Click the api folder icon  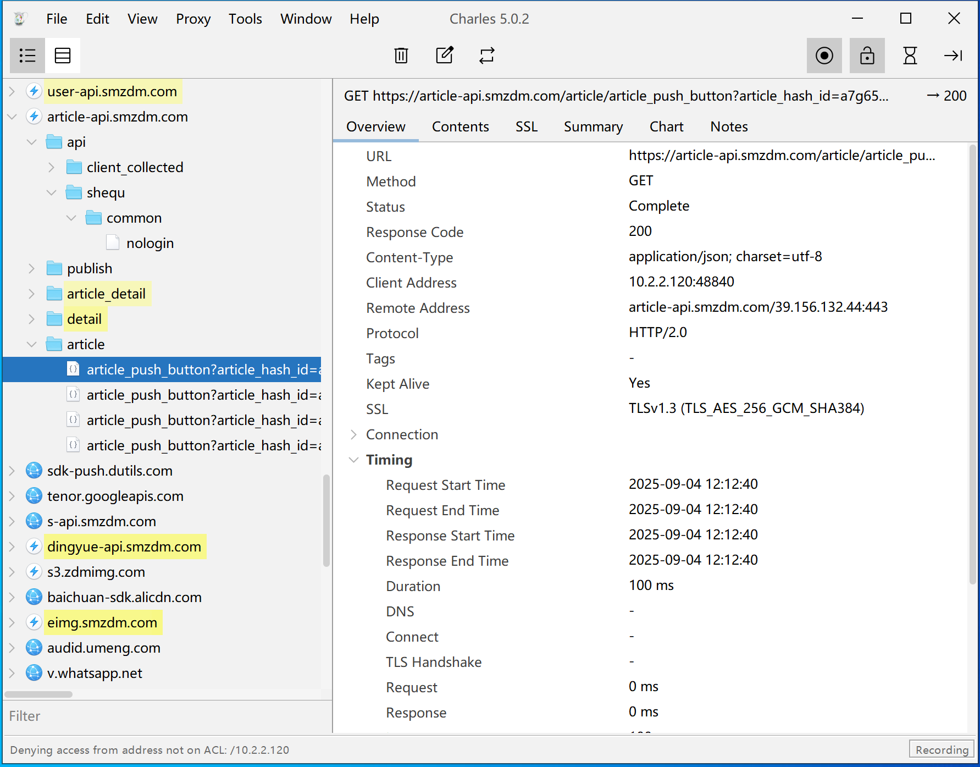click(x=54, y=142)
